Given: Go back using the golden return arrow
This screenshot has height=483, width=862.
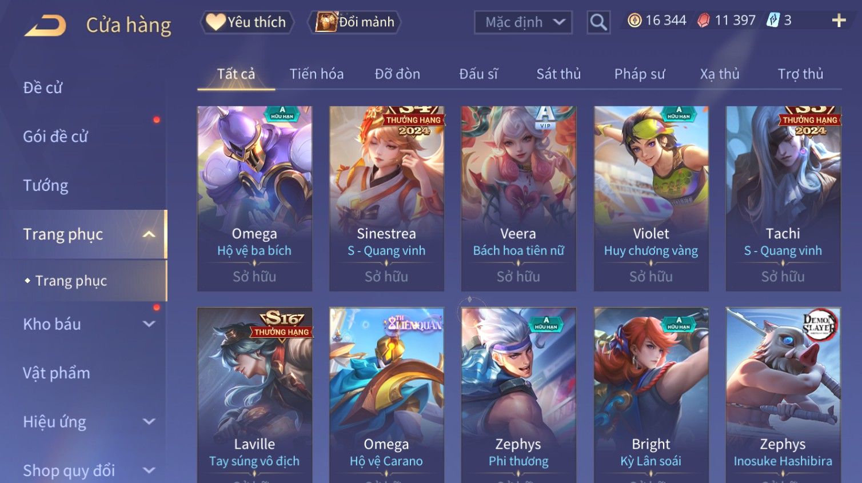Looking at the screenshot, I should (45, 25).
